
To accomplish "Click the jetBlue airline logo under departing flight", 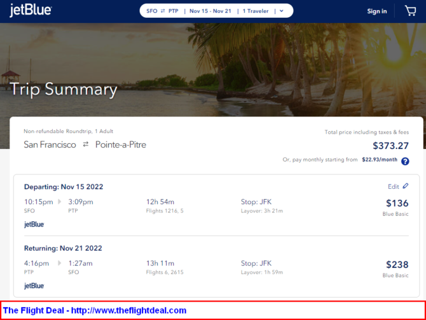I will (x=34, y=225).
